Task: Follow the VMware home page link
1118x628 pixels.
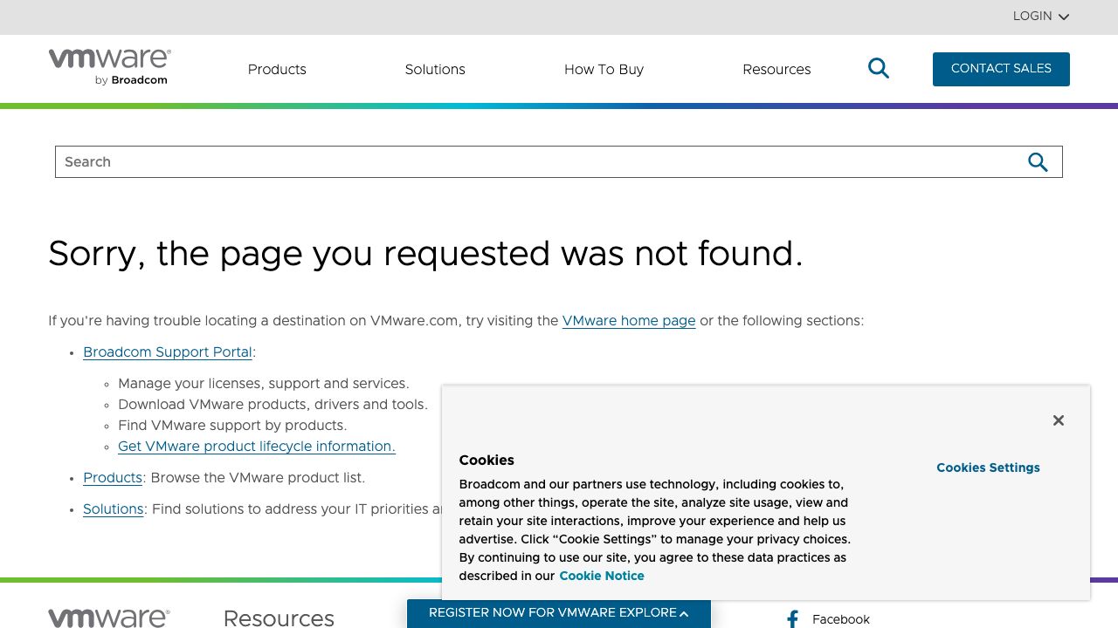Action: pos(629,321)
